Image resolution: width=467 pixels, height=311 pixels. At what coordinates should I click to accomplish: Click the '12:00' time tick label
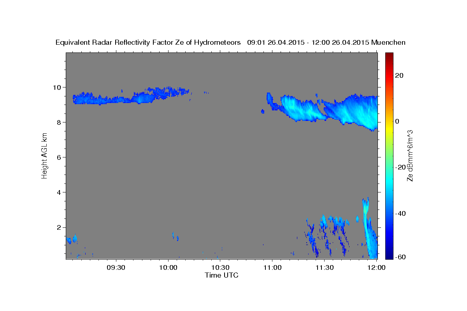(376, 267)
